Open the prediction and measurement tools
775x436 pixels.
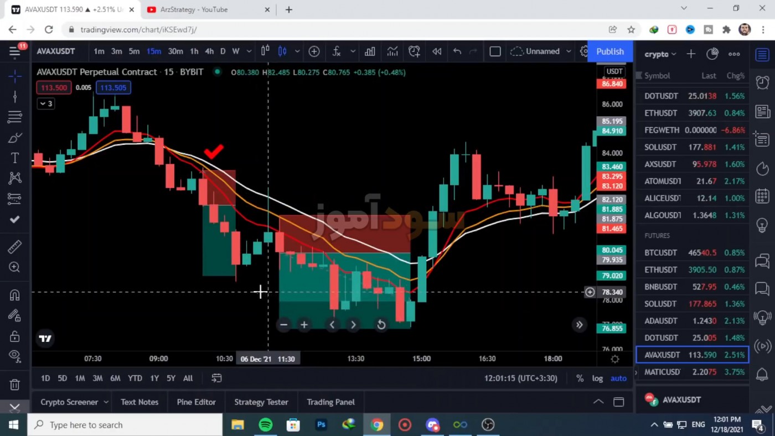pos(15,199)
